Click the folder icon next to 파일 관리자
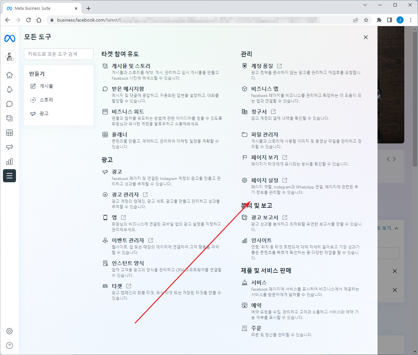The image size is (418, 355). pos(245,135)
